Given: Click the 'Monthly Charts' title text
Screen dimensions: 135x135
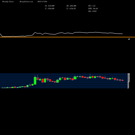Looking at the screenshot, I should 8,2.
